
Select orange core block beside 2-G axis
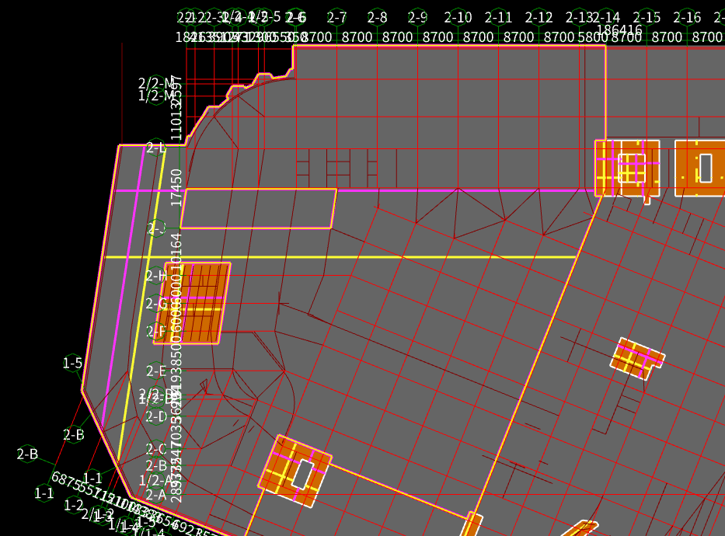[x=192, y=303]
